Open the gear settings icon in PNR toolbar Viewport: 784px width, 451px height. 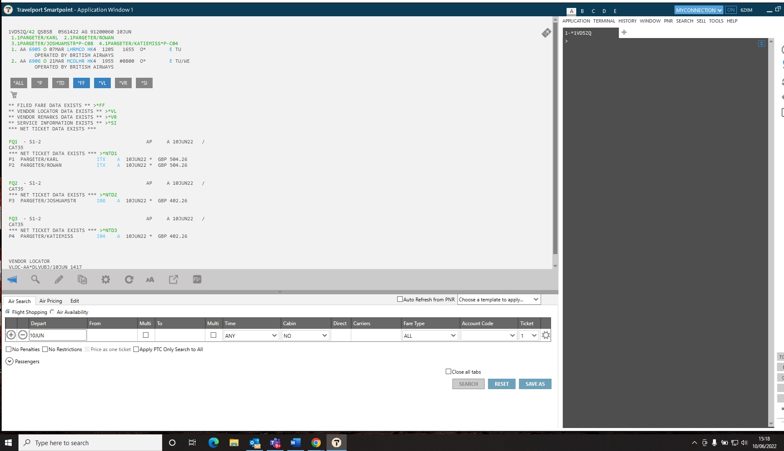106,280
